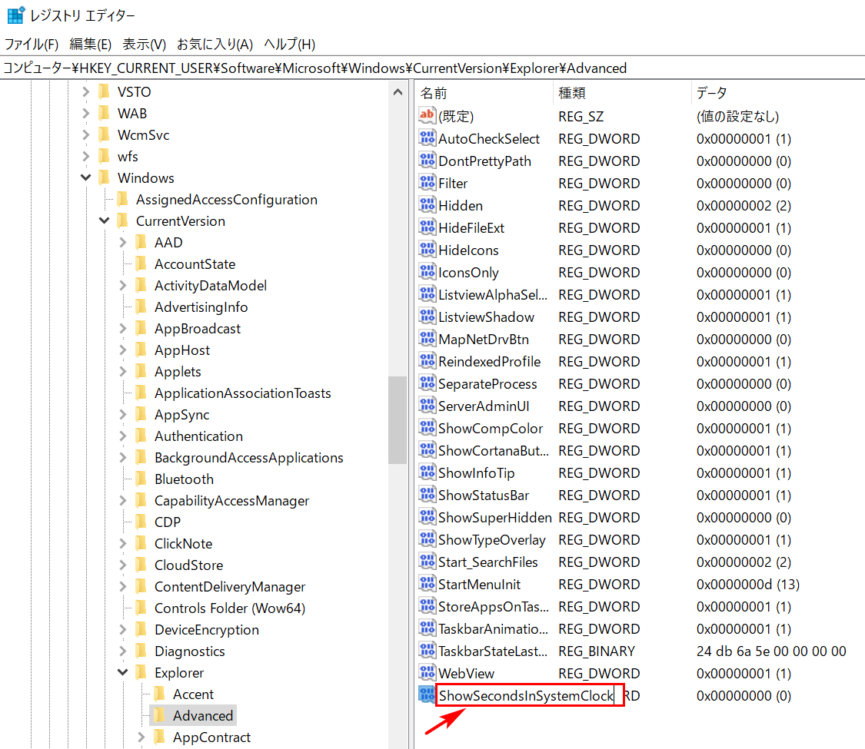Select the CloudStore key
Screen dimensions: 865x749
pyautogui.click(x=188, y=565)
